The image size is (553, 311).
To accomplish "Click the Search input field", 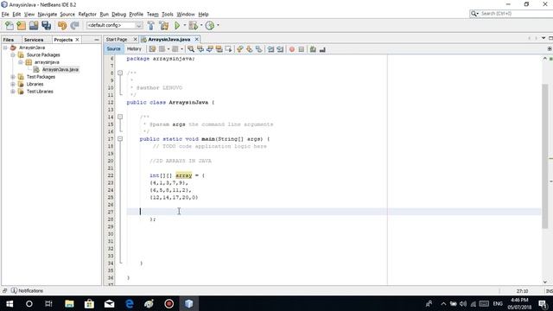I will pos(516,14).
